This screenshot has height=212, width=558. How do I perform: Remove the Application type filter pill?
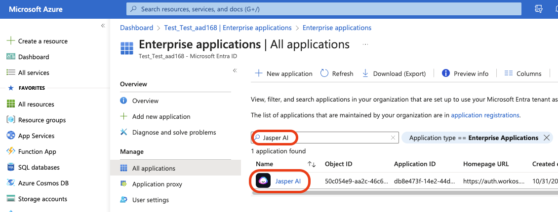(x=546, y=138)
